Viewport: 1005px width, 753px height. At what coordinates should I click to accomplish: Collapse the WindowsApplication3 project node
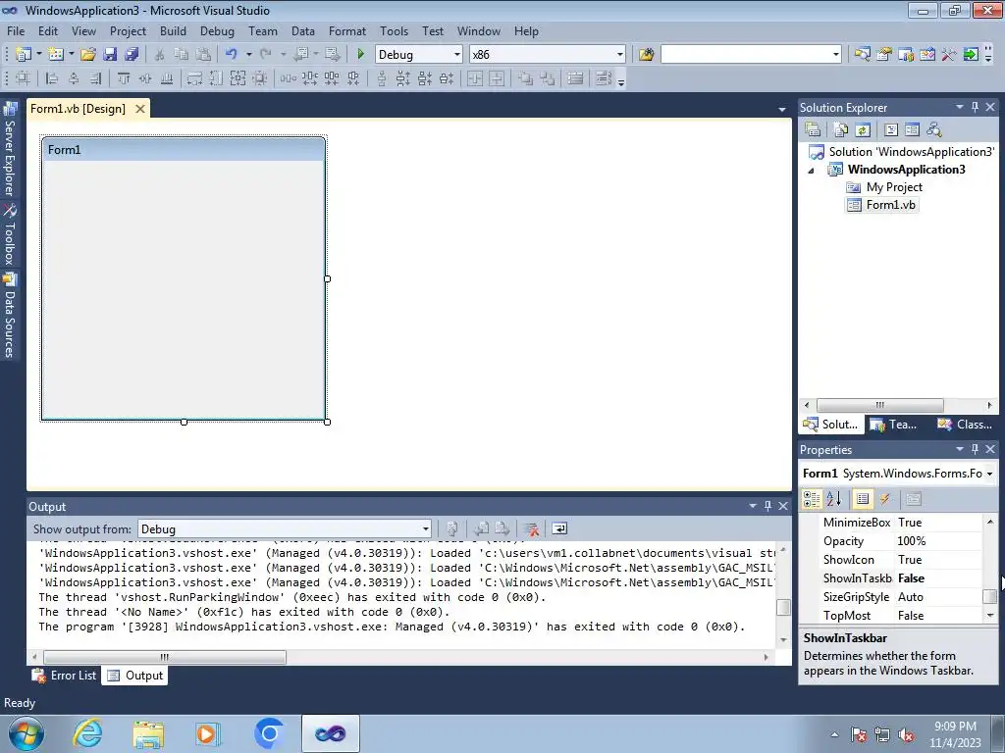(x=811, y=171)
